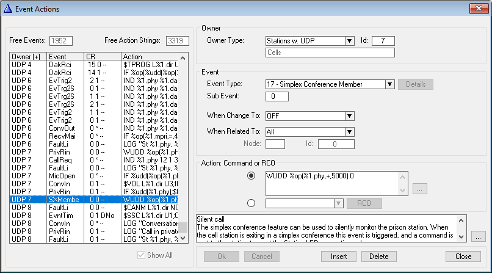Screen dimensions: 492x273
Task: Close the Event Actions dialog using Close button
Action: coord(463,256)
